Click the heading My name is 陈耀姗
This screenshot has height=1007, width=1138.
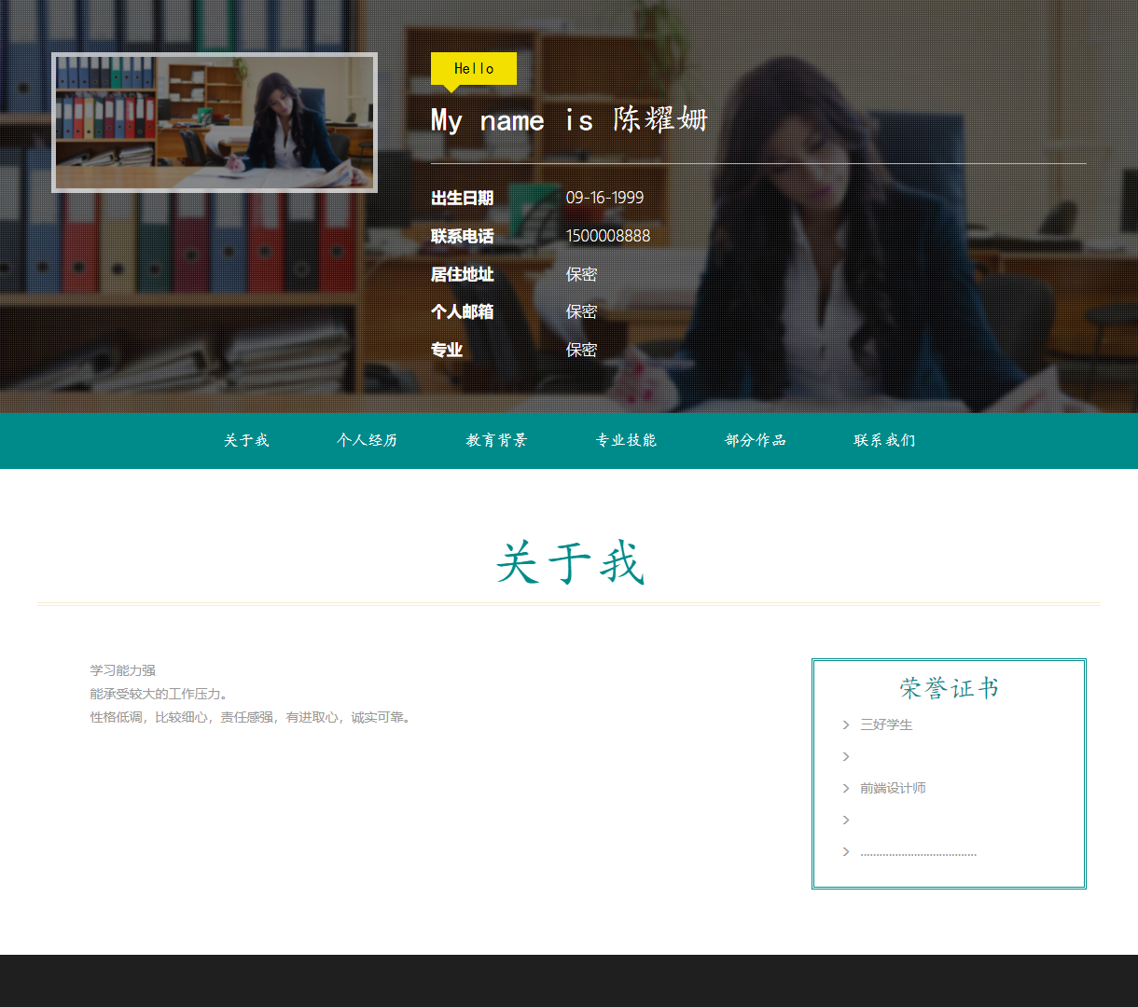coord(567,118)
